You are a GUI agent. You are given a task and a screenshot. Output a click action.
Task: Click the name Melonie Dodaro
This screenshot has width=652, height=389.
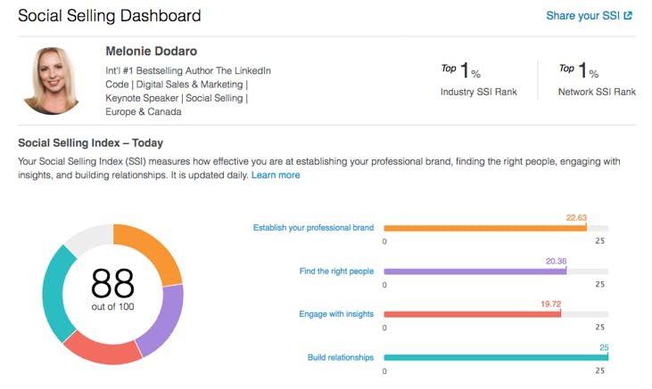pyautogui.click(x=152, y=51)
